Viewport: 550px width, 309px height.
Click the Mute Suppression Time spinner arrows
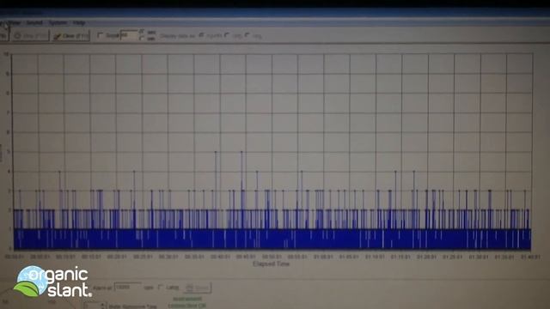[103, 306]
